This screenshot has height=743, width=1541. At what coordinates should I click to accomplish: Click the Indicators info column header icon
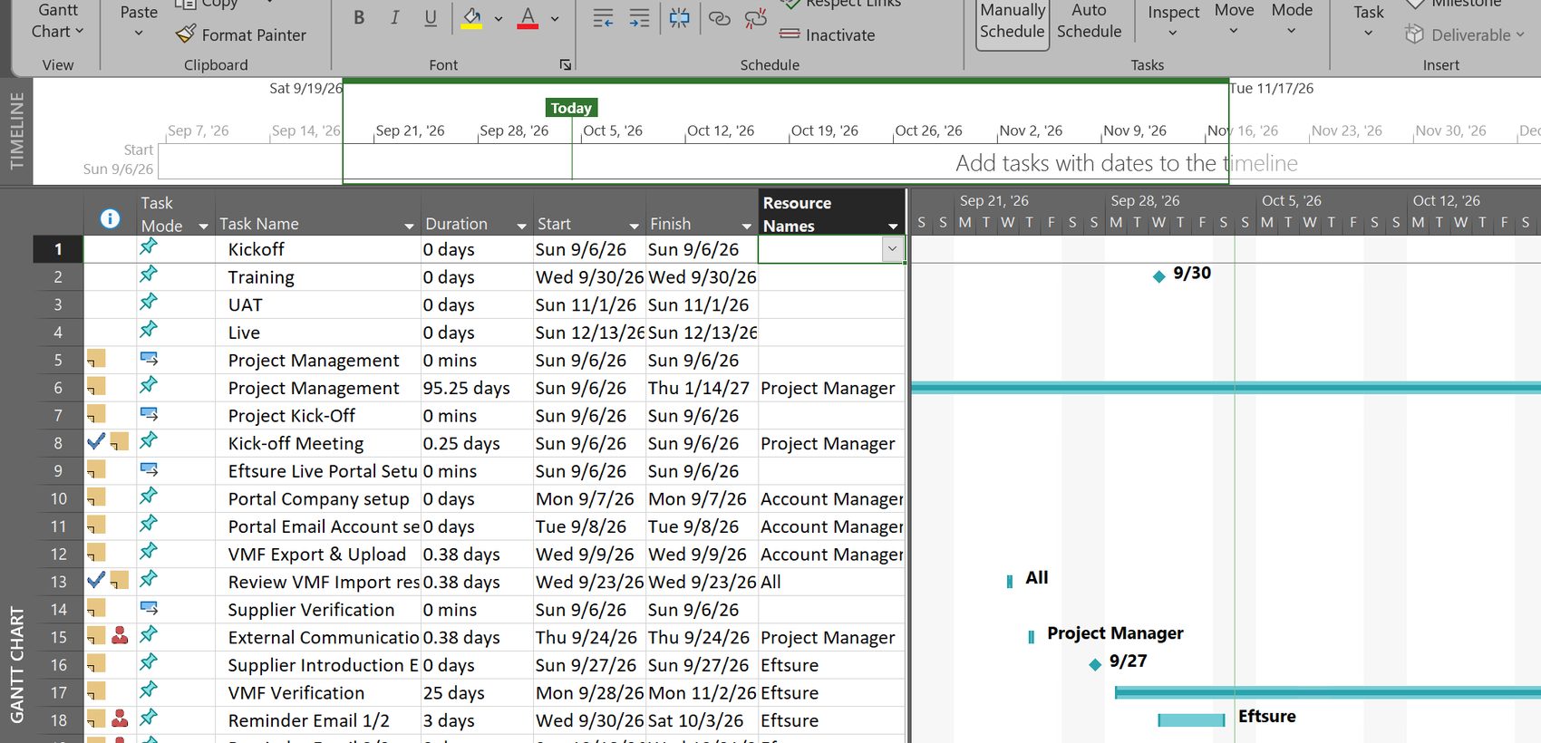pyautogui.click(x=110, y=218)
